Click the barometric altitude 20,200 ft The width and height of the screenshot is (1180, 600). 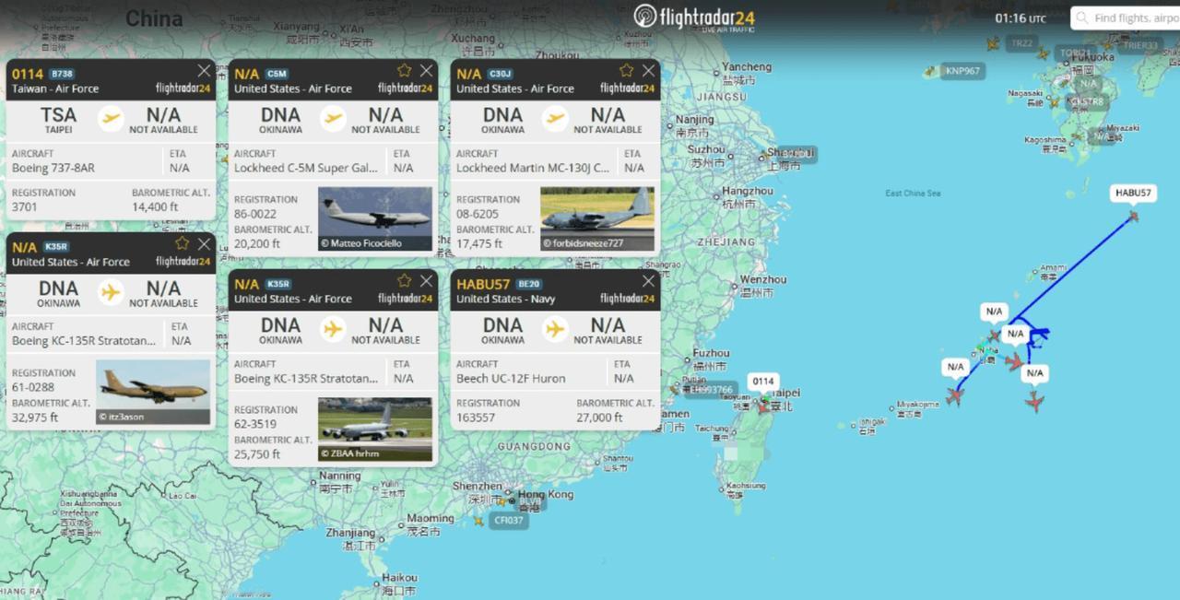click(x=257, y=243)
